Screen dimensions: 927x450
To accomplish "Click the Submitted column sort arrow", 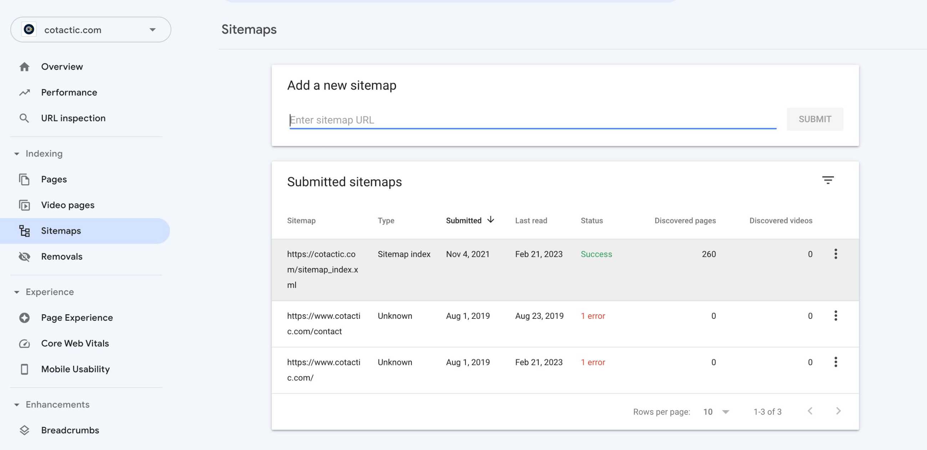I will click(491, 220).
